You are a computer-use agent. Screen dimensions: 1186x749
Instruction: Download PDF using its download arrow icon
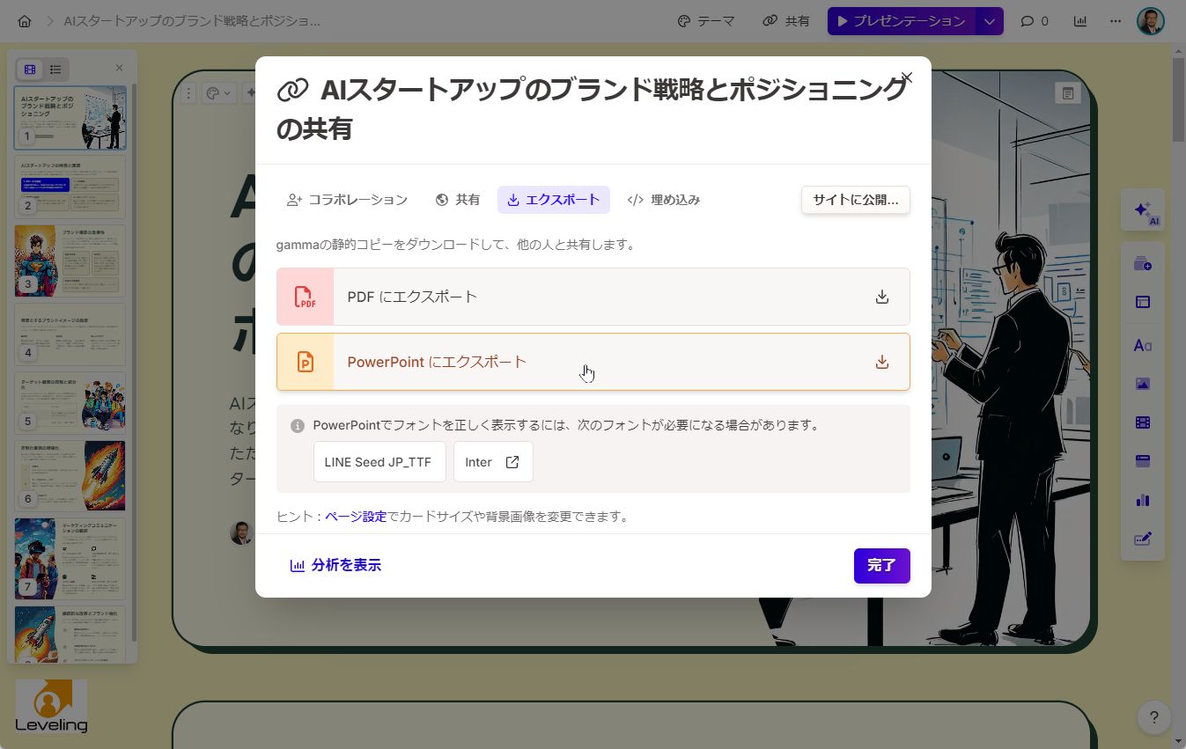point(881,297)
